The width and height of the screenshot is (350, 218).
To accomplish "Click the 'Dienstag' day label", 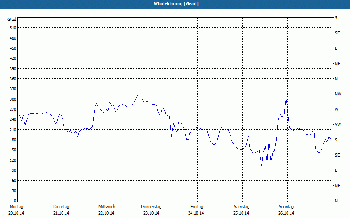I will (61, 207).
